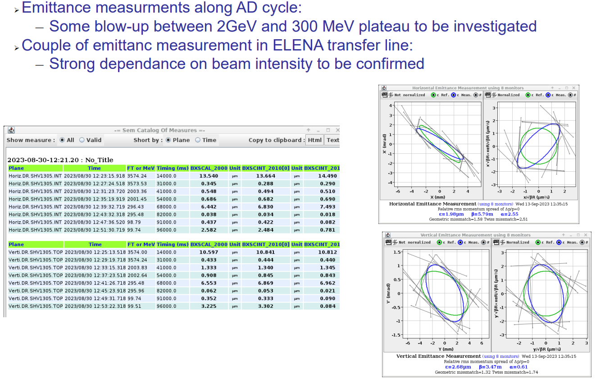The width and height of the screenshot is (596, 379).
Task: Click up-arrow icon in Sem Catalog title bar
Action: 309,130
